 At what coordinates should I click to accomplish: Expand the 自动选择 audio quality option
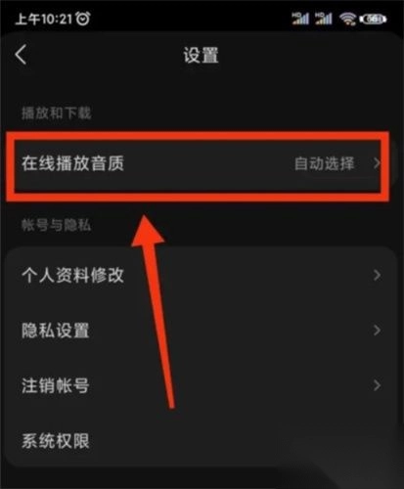[324, 163]
